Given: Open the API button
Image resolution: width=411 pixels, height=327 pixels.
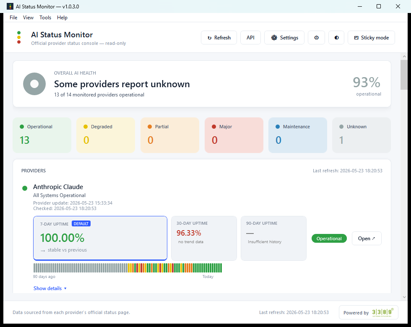Looking at the screenshot, I should (x=250, y=38).
